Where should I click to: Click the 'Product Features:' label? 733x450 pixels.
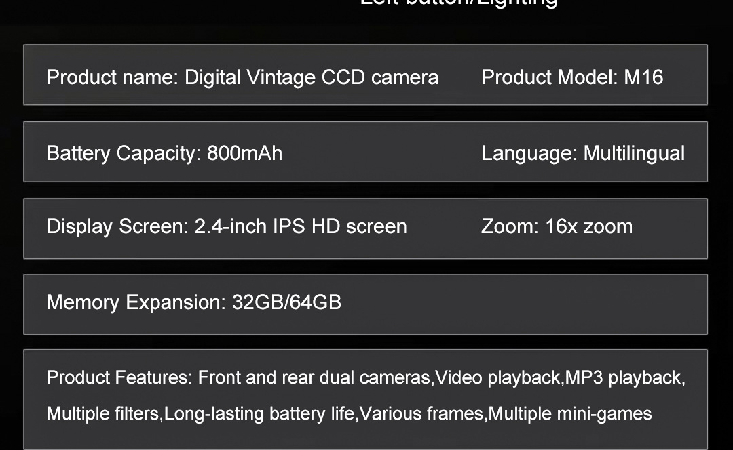pos(119,377)
